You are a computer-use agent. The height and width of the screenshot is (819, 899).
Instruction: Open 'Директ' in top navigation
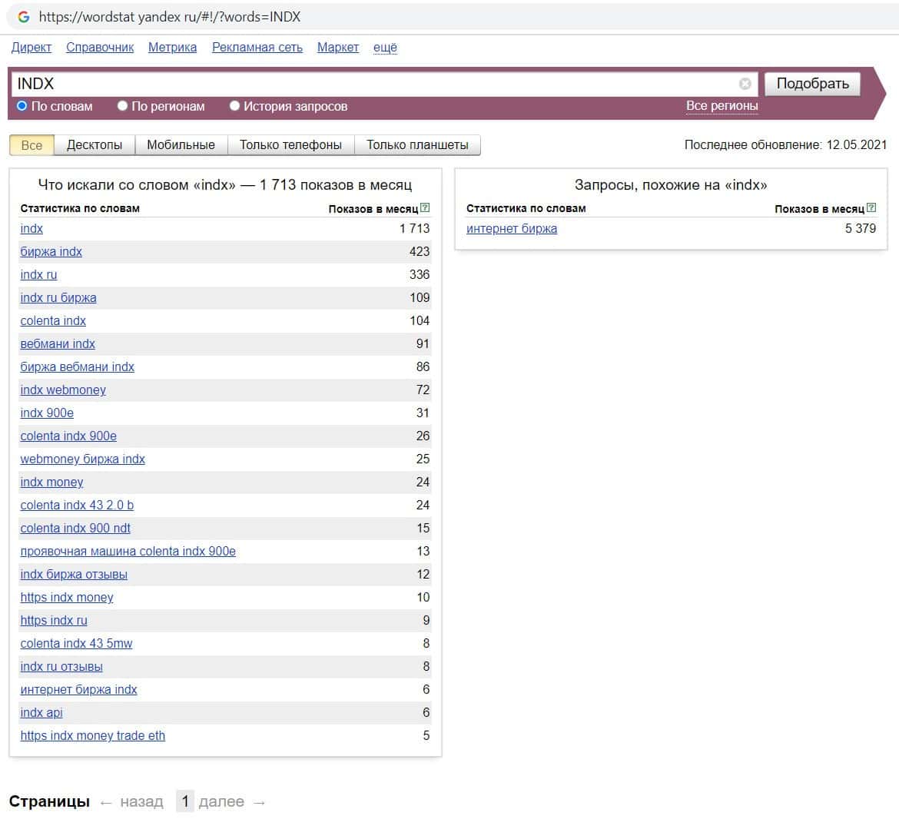click(x=32, y=48)
